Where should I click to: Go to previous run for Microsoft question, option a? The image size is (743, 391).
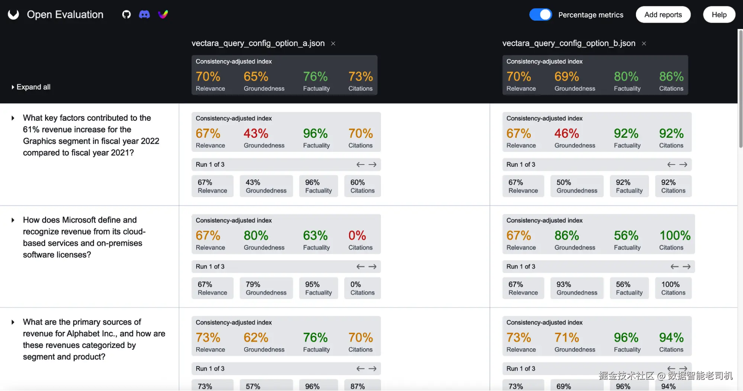(360, 267)
